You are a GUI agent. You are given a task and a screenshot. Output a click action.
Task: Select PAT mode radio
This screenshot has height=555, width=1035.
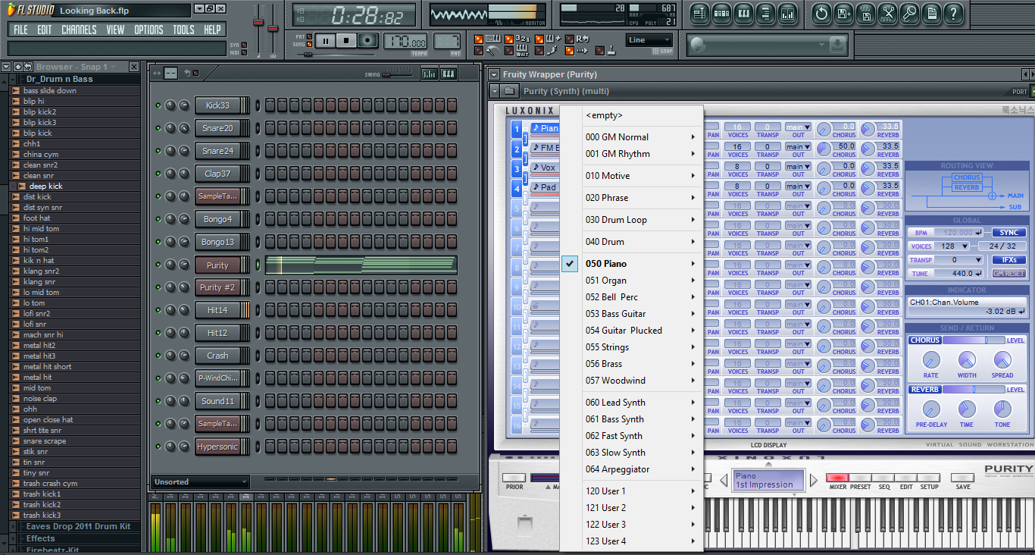pos(308,36)
